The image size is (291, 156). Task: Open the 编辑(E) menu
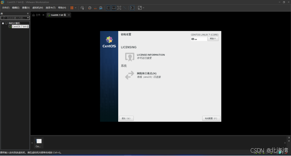tap(15, 8)
